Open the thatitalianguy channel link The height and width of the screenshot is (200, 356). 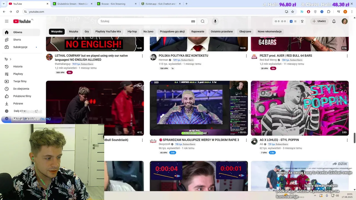(63, 64)
